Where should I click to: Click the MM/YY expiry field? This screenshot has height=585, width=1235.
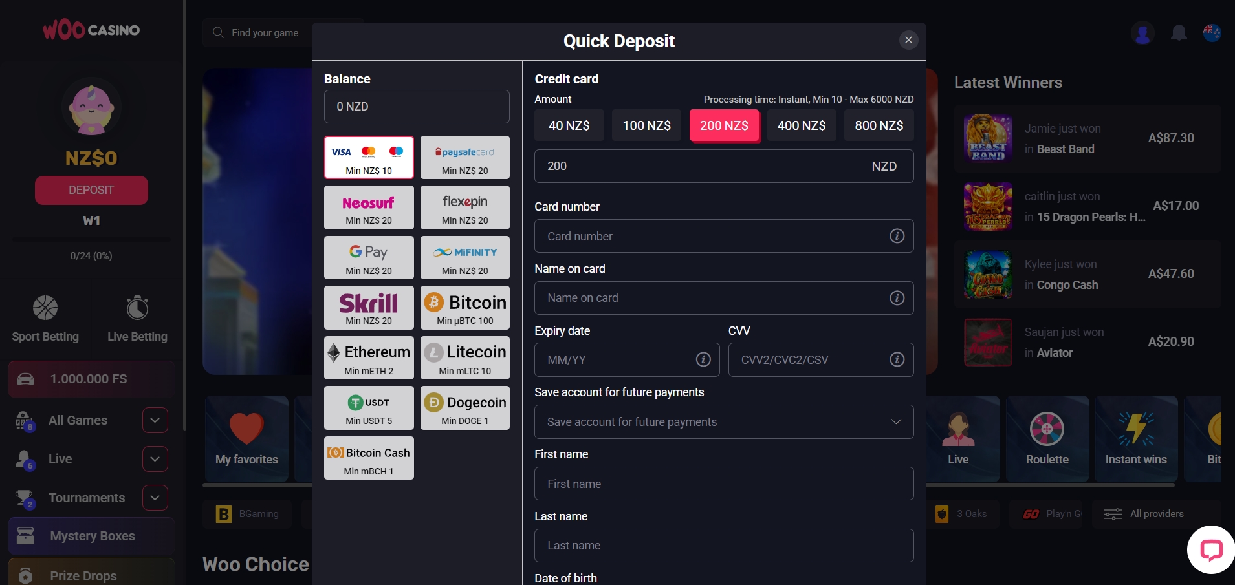627,359
